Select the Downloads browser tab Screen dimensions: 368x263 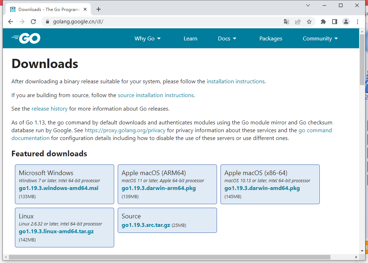click(48, 9)
